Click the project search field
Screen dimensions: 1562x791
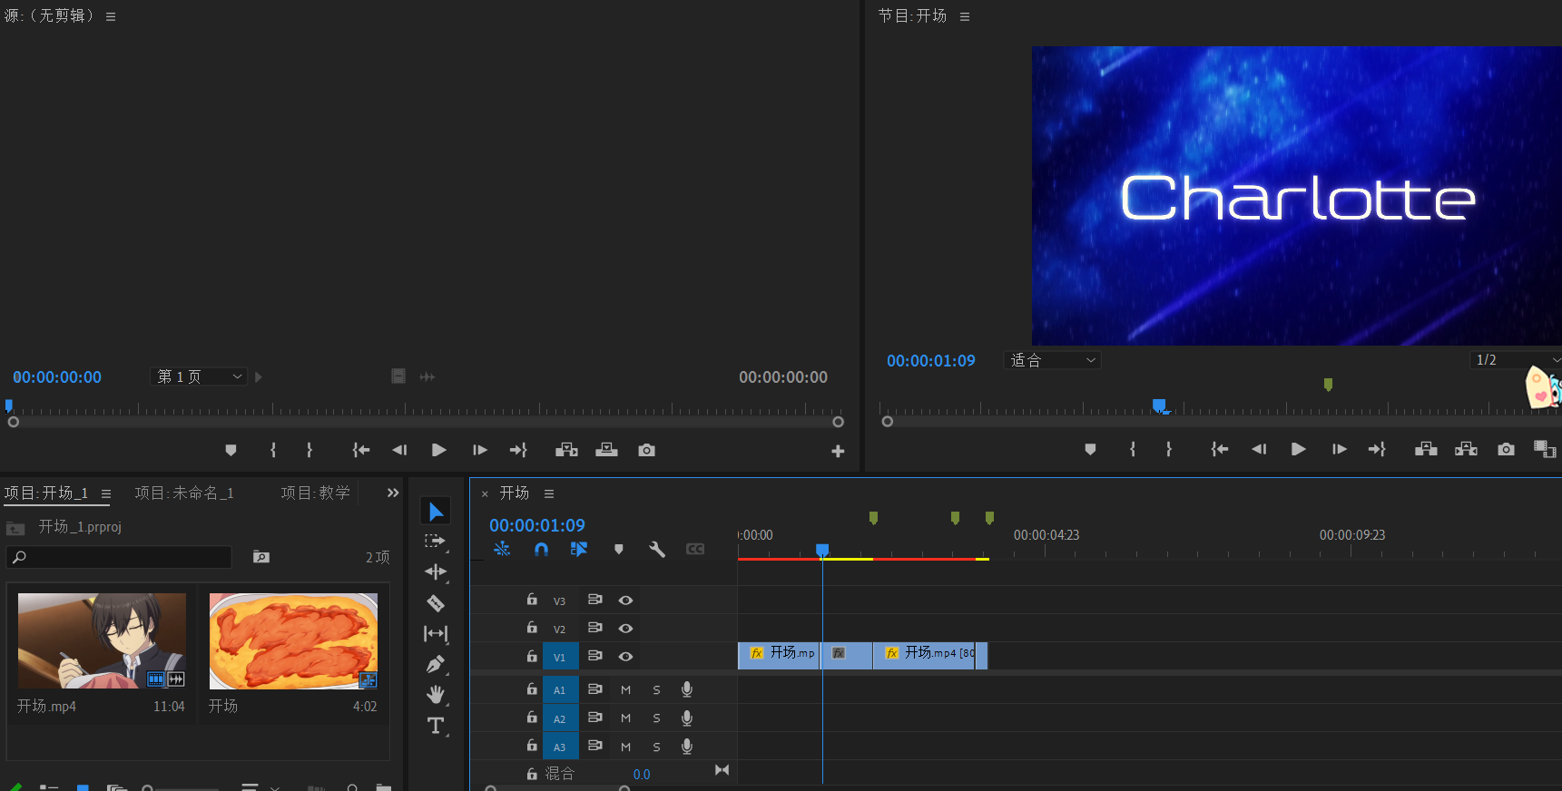(x=119, y=557)
